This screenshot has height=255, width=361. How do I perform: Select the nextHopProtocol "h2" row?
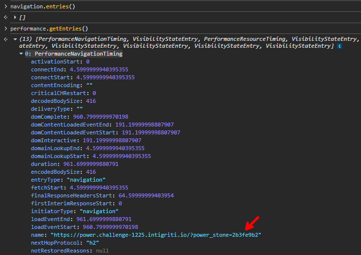click(65, 243)
